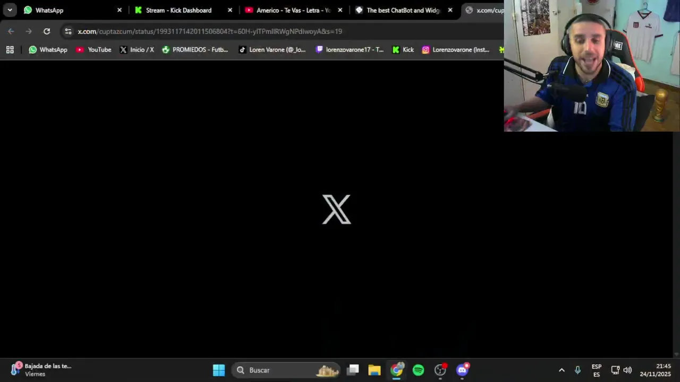Image resolution: width=680 pixels, height=382 pixels.
Task: Open site information icon in address bar
Action: (68, 31)
